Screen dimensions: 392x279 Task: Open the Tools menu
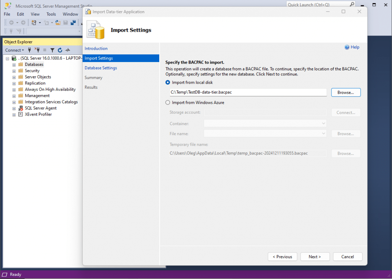(x=51, y=14)
